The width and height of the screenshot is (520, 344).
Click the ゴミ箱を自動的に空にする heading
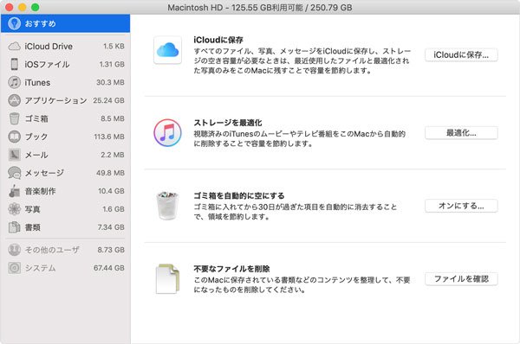coord(239,195)
